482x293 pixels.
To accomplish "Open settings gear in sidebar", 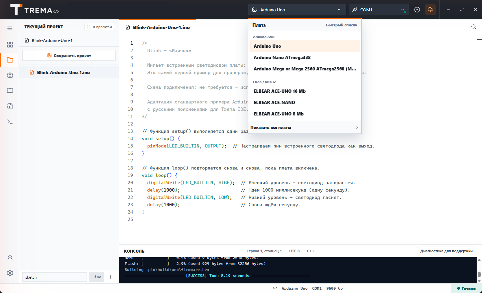I will click(10, 273).
